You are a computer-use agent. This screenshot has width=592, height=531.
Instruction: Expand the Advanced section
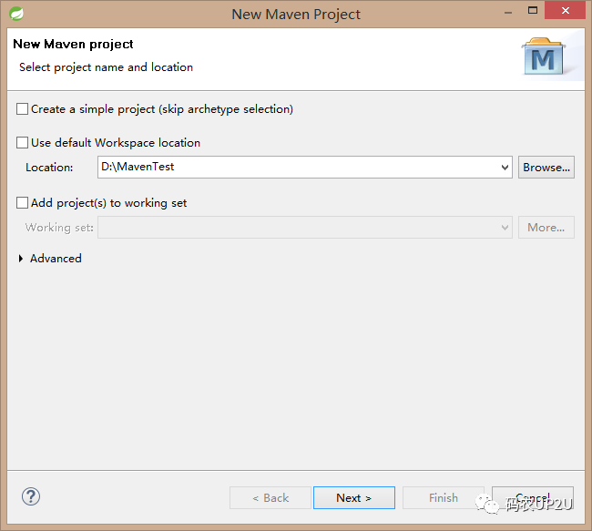click(21, 259)
